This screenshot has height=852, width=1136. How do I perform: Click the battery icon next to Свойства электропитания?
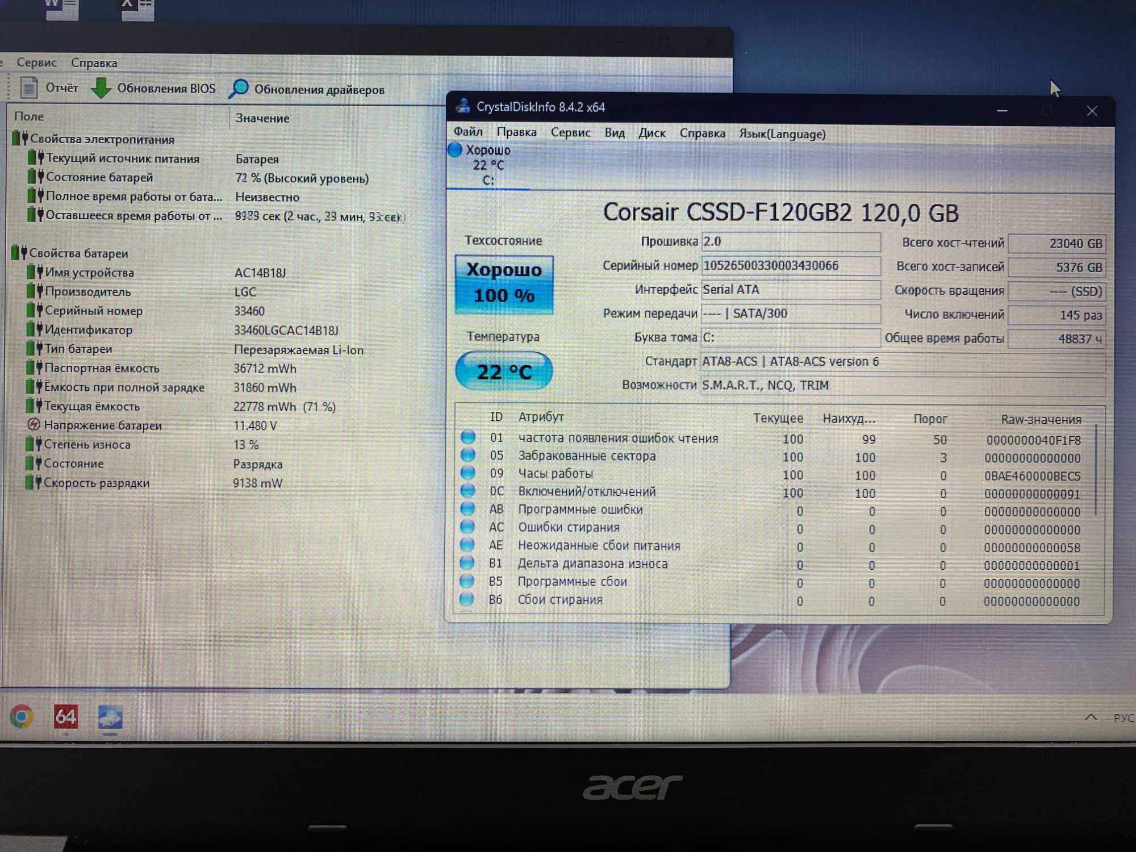tap(20, 138)
